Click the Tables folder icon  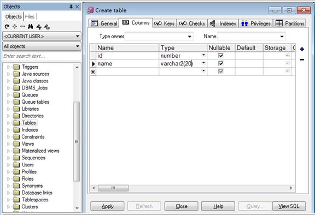pyautogui.click(x=16, y=123)
